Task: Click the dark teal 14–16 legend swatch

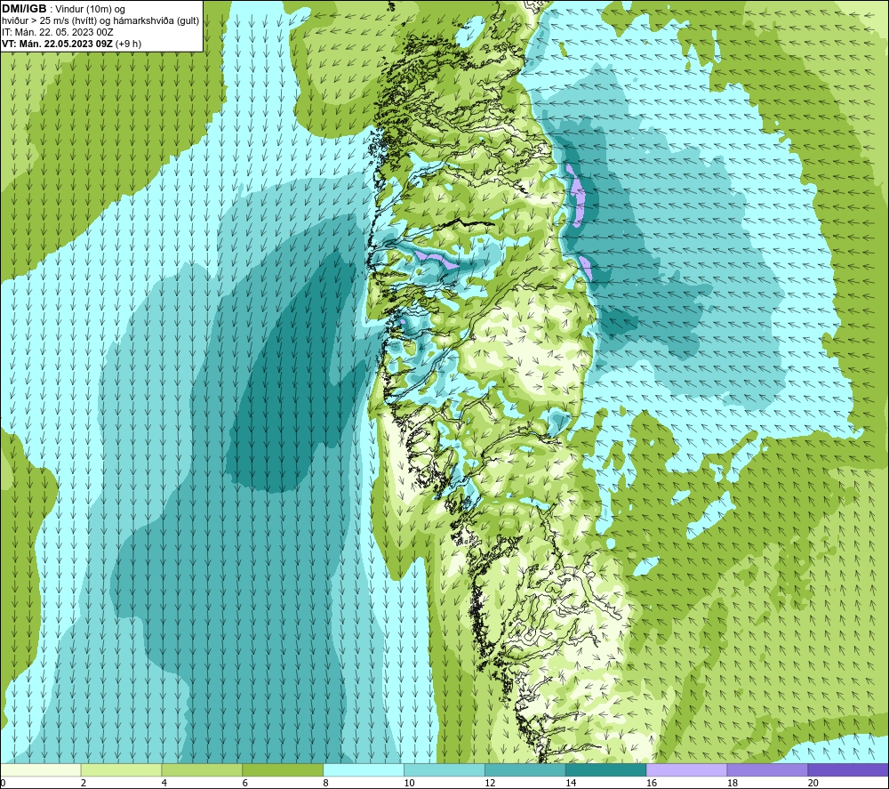Action: pyautogui.click(x=605, y=770)
